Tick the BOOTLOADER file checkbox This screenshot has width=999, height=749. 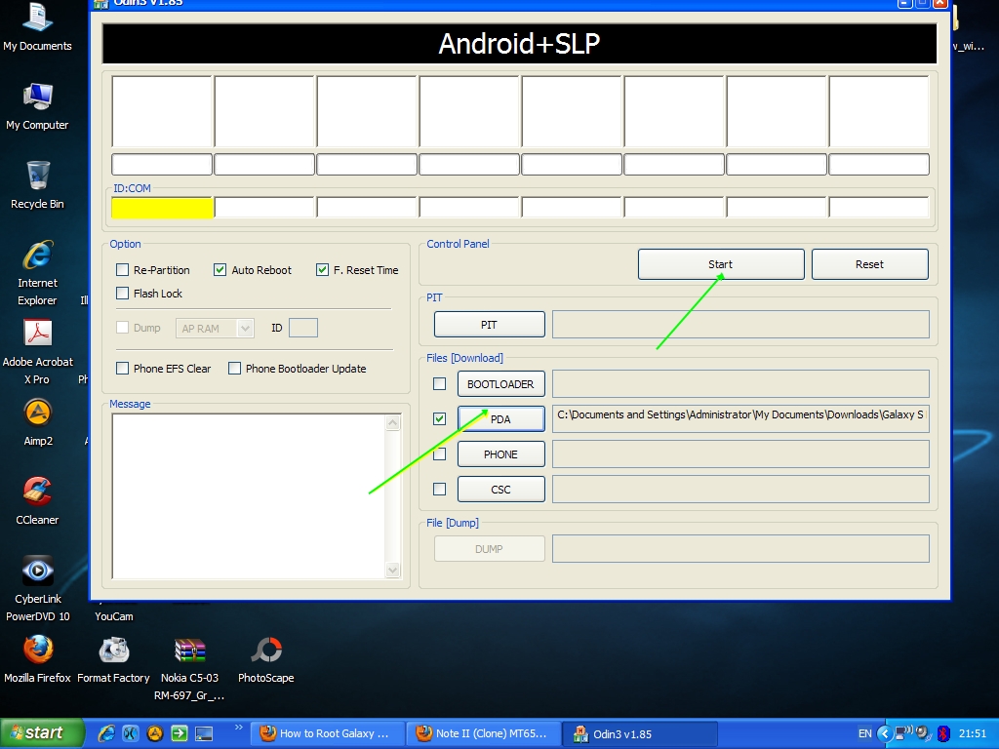coord(440,384)
